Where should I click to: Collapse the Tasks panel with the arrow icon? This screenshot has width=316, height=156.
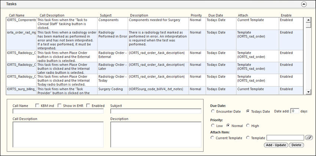pyautogui.click(x=304, y=4)
